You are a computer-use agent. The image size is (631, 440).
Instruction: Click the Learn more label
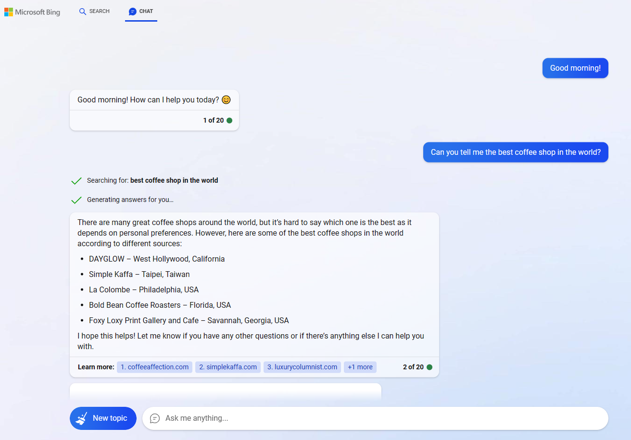pos(96,367)
